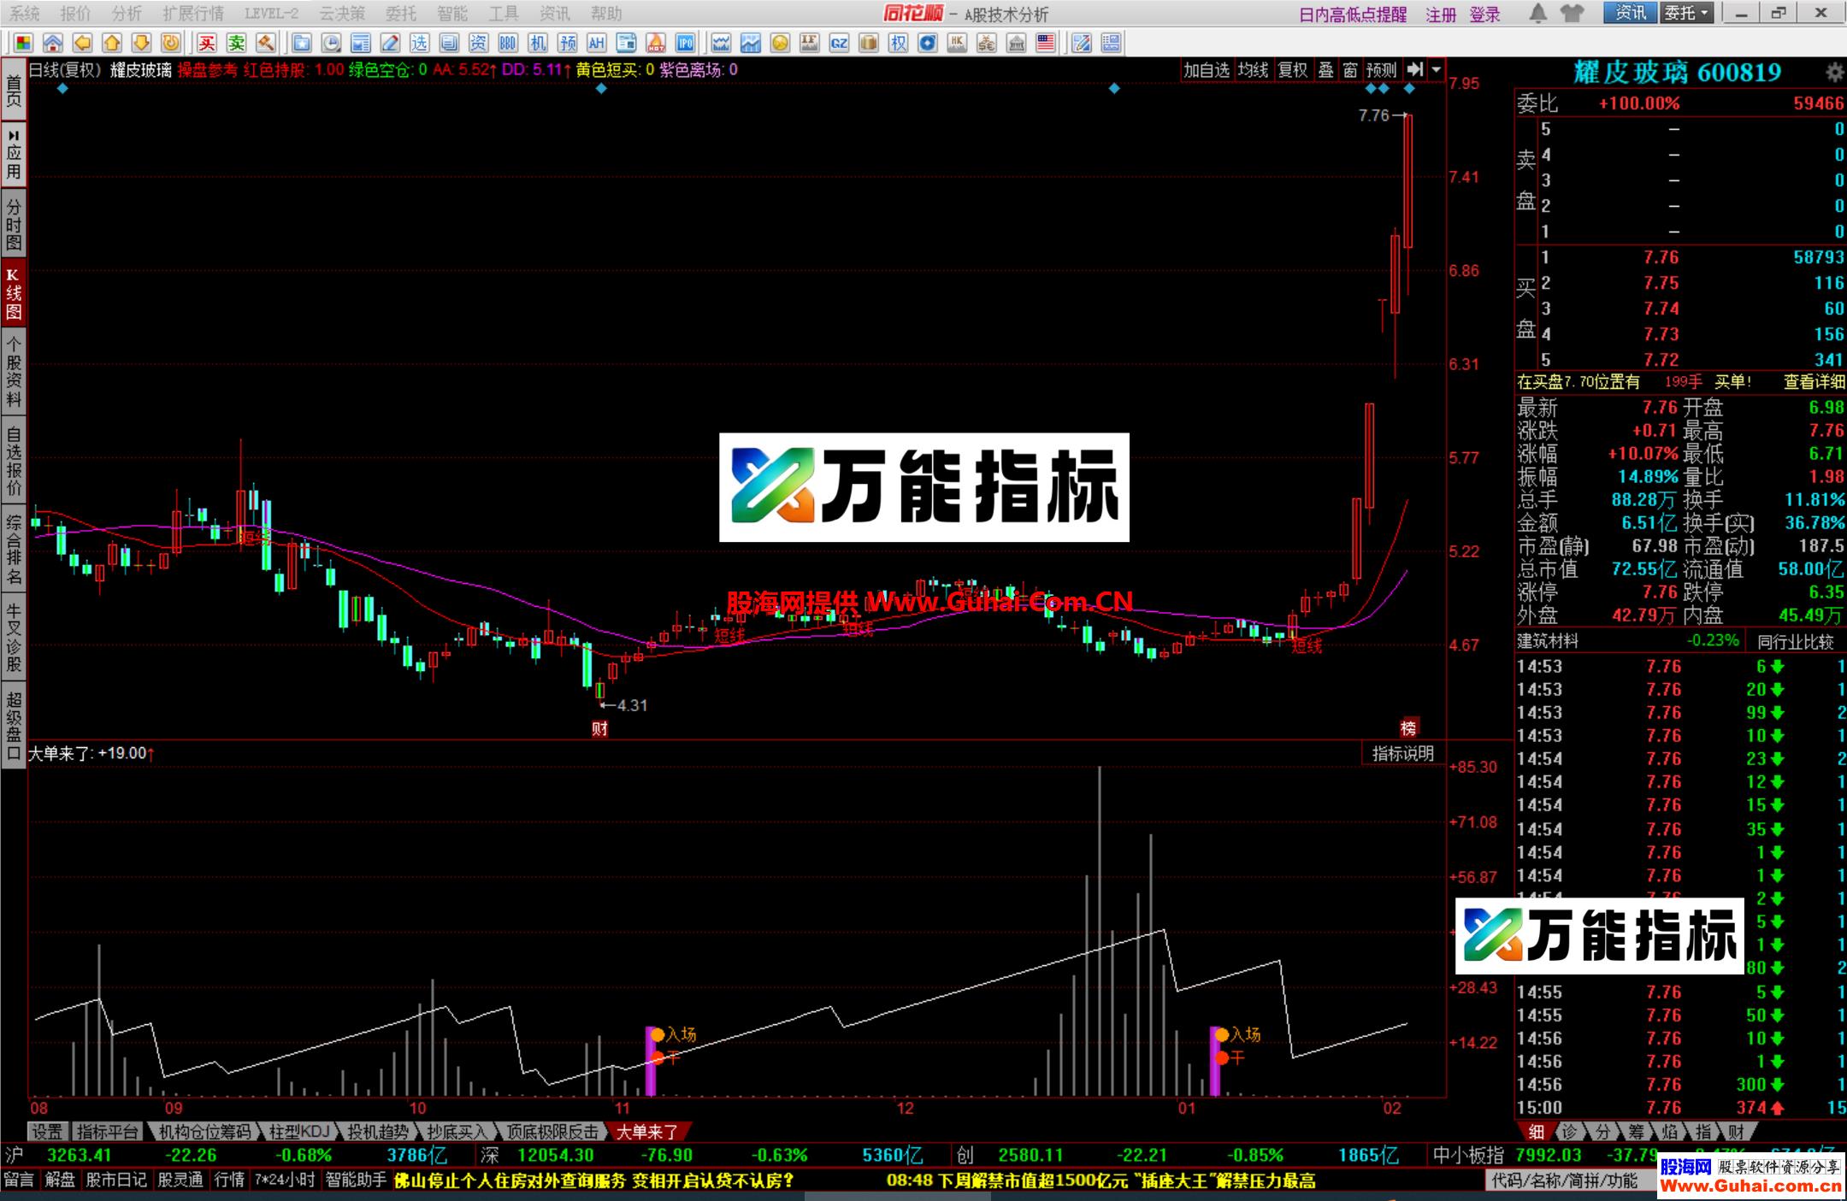Click the HK 港股 toolbar icon
Image resolution: width=1847 pixels, height=1201 pixels.
point(958,43)
